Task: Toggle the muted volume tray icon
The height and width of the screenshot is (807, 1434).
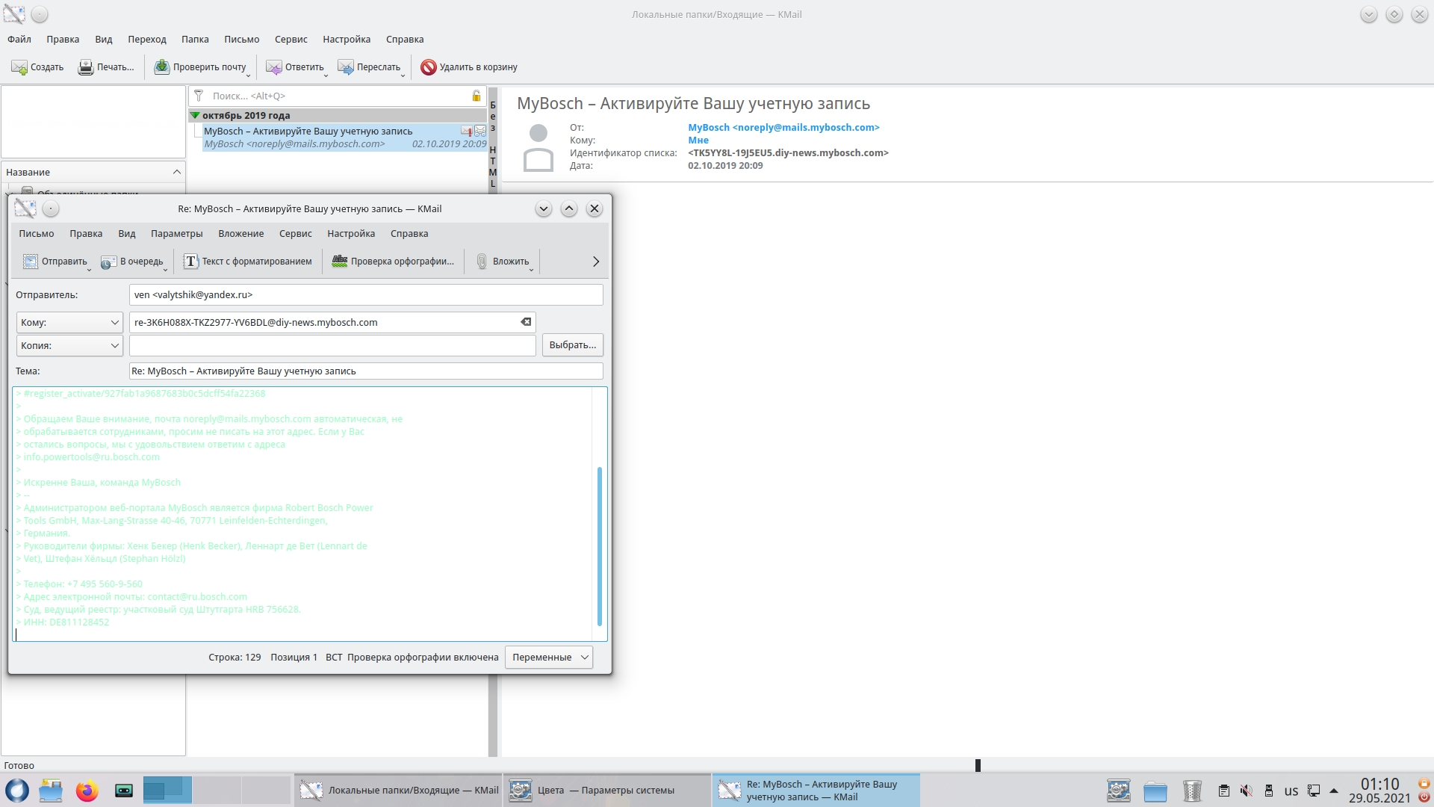Action: (x=1246, y=791)
